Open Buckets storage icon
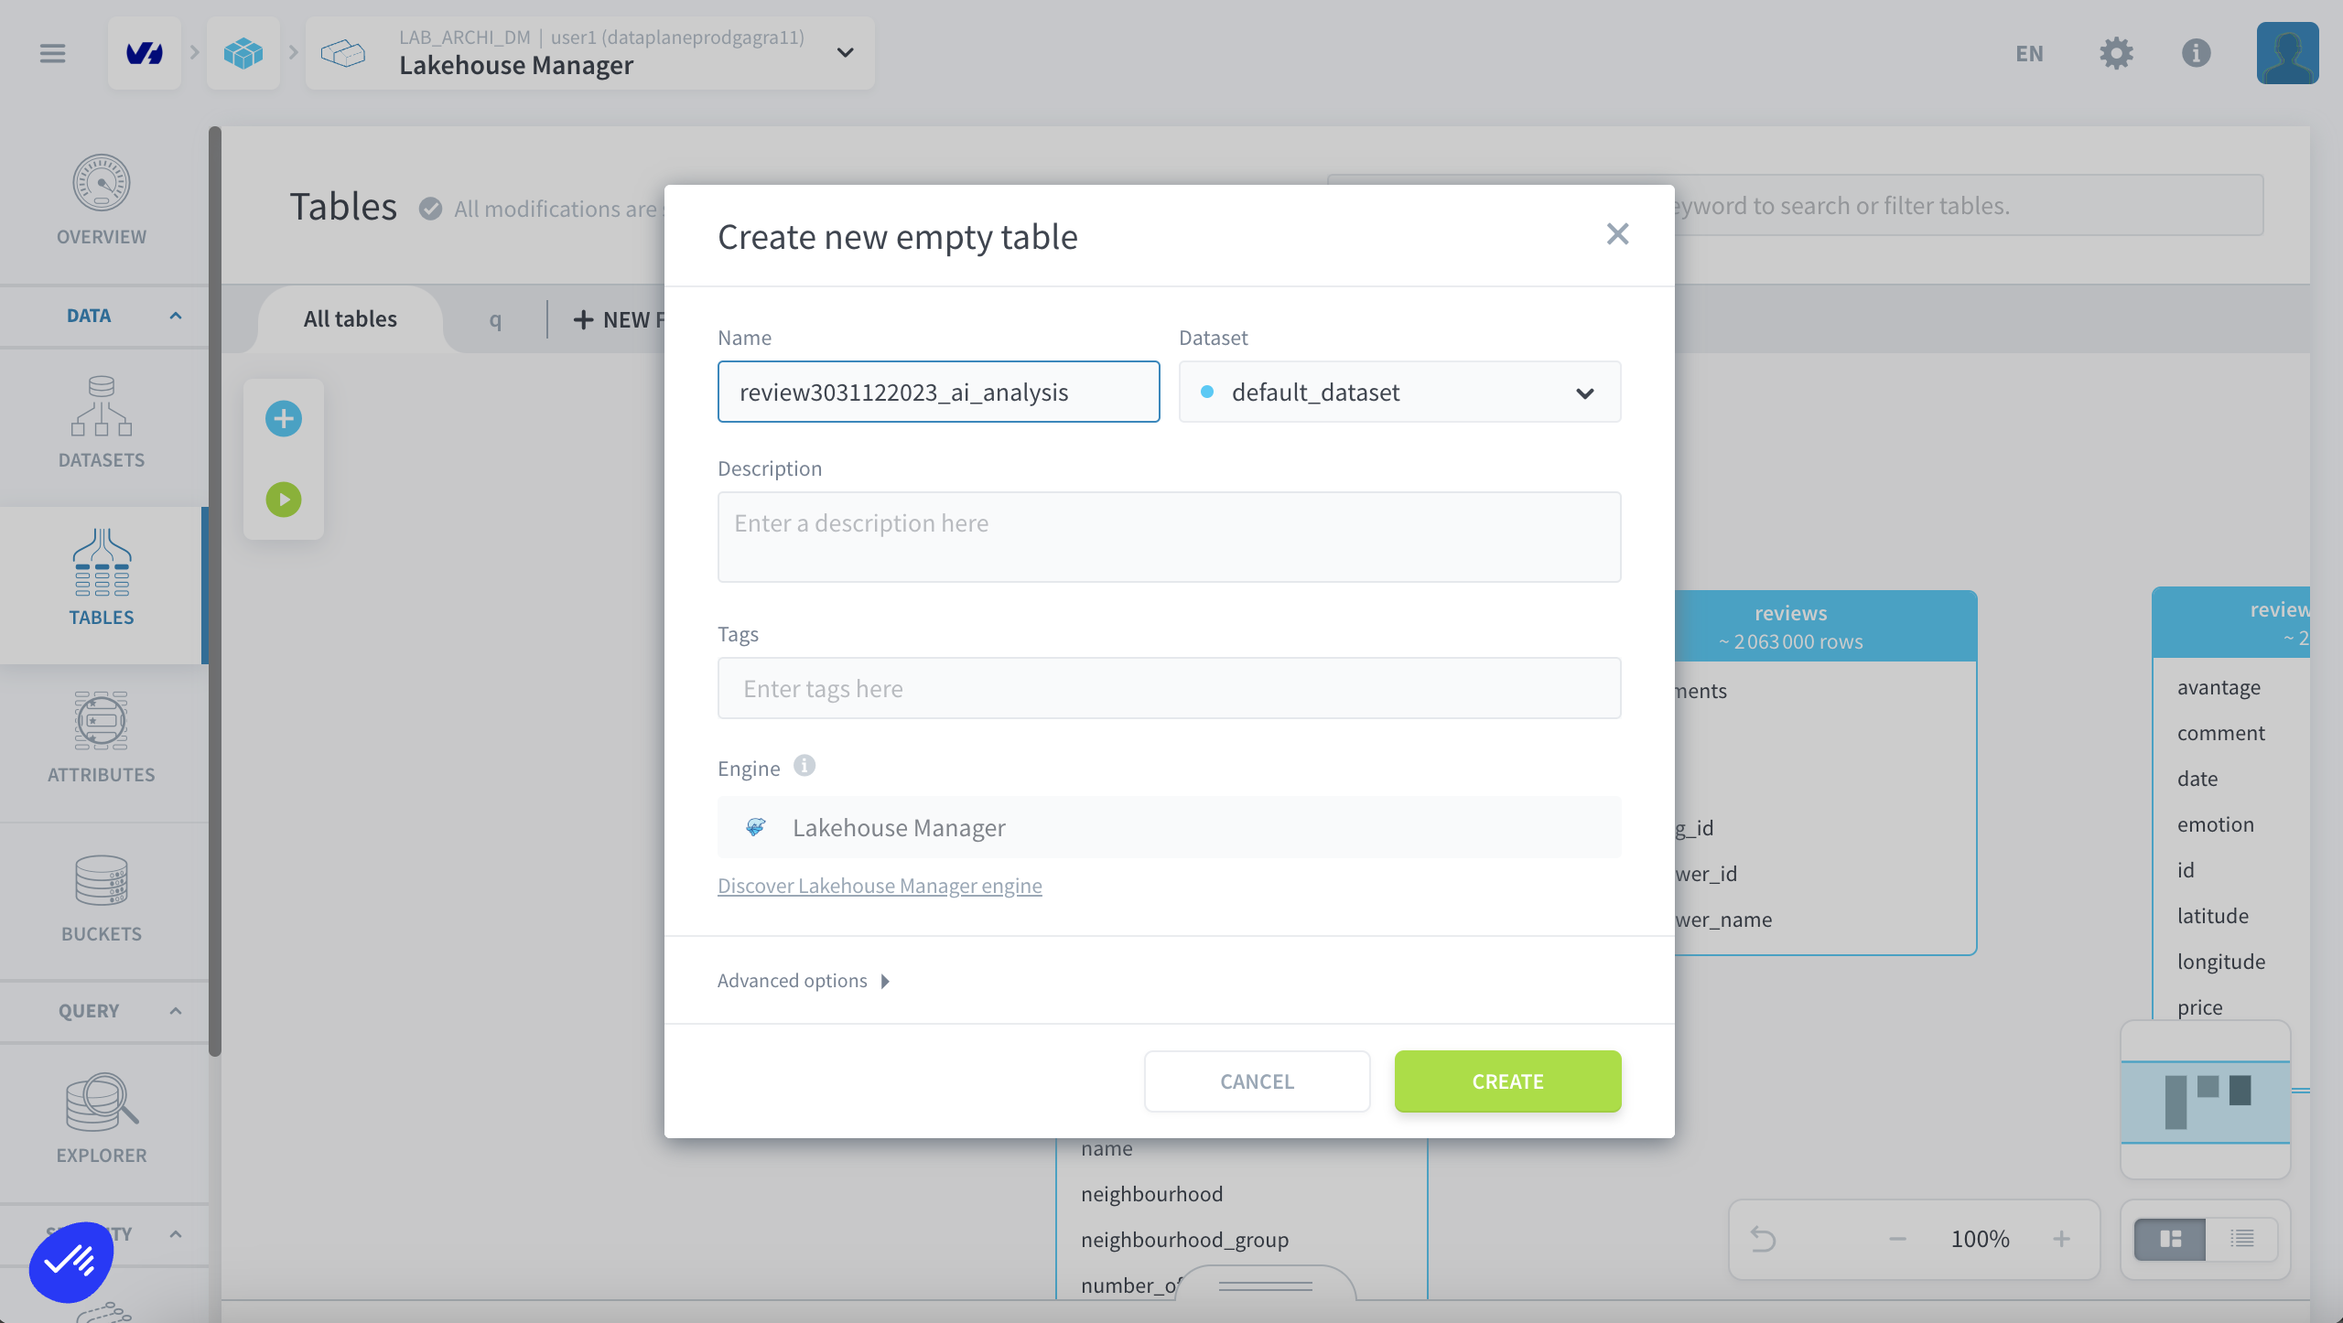This screenshot has width=2343, height=1323. (102, 880)
